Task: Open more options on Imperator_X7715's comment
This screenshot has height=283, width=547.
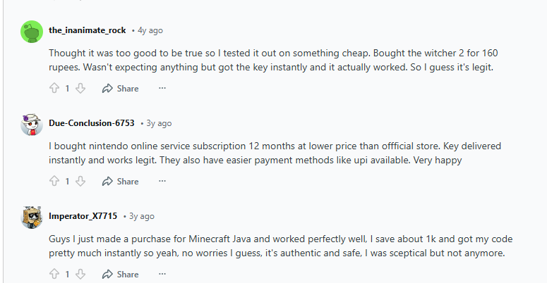Action: (x=162, y=274)
